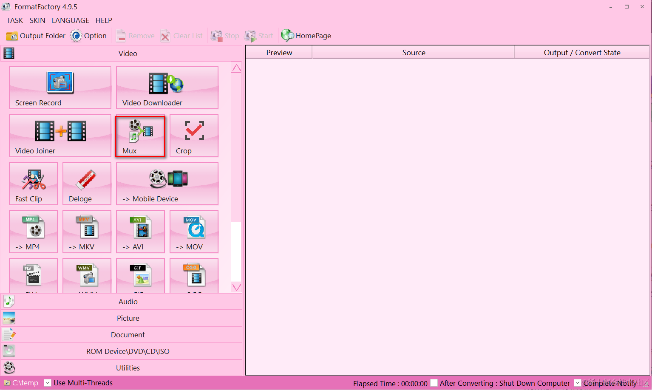The height and width of the screenshot is (390, 652).
Task: Open the SKIN menu
Action: (x=37, y=20)
